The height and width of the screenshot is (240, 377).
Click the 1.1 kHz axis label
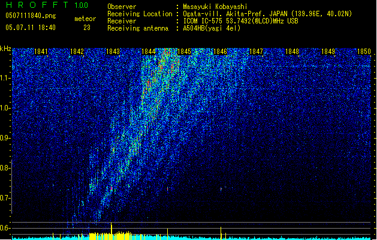[x=5, y=78]
